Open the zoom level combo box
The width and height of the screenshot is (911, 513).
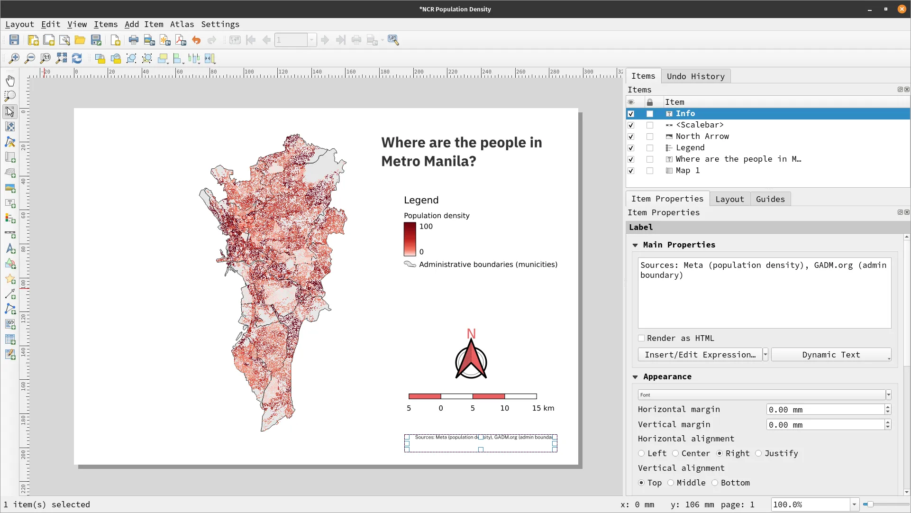[x=854, y=504]
